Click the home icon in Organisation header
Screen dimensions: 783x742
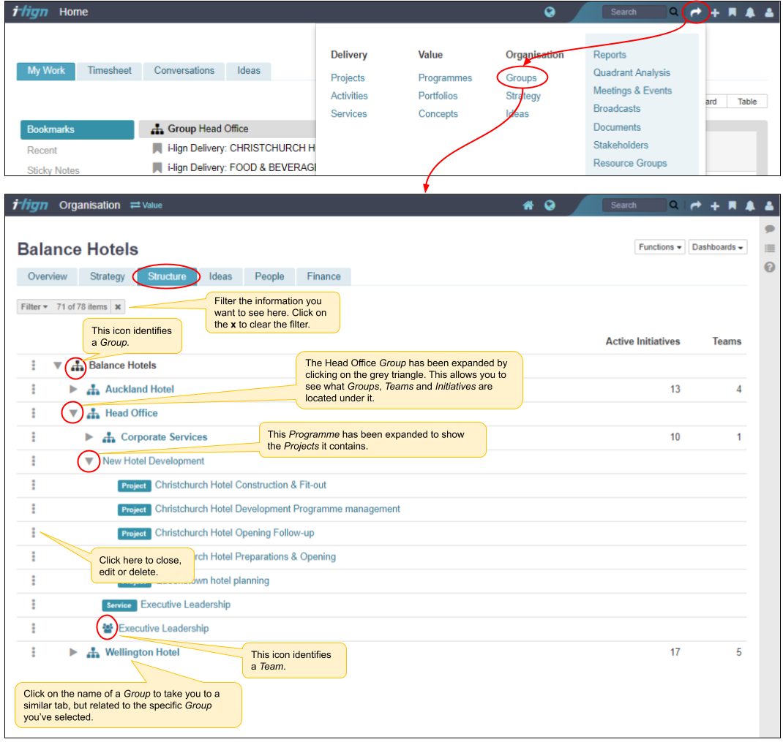[528, 205]
